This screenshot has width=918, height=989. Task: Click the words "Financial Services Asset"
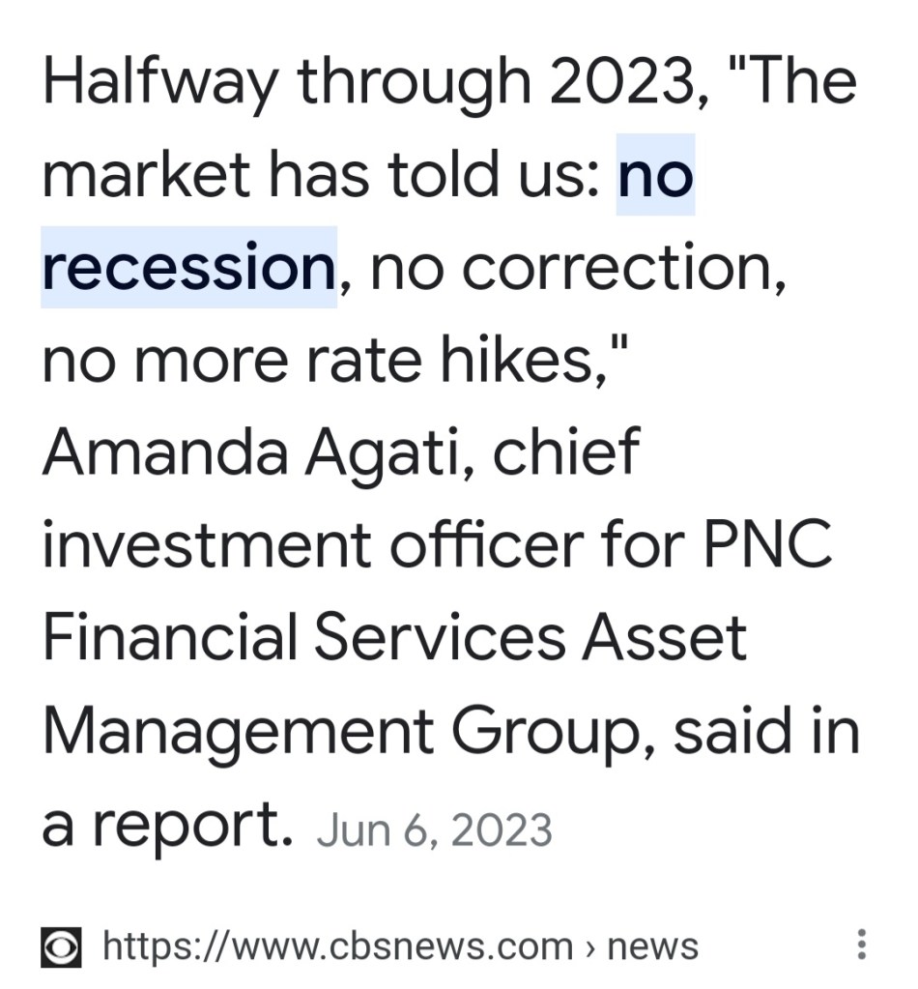pyautogui.click(x=395, y=637)
